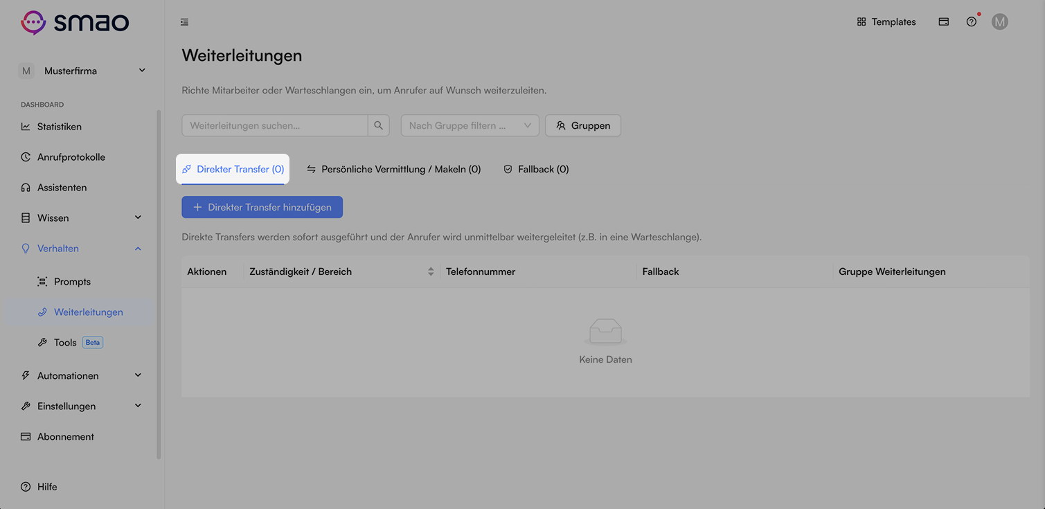This screenshot has height=509, width=1045.
Task: Collapse the Verhalten section chevron
Action: click(x=138, y=249)
